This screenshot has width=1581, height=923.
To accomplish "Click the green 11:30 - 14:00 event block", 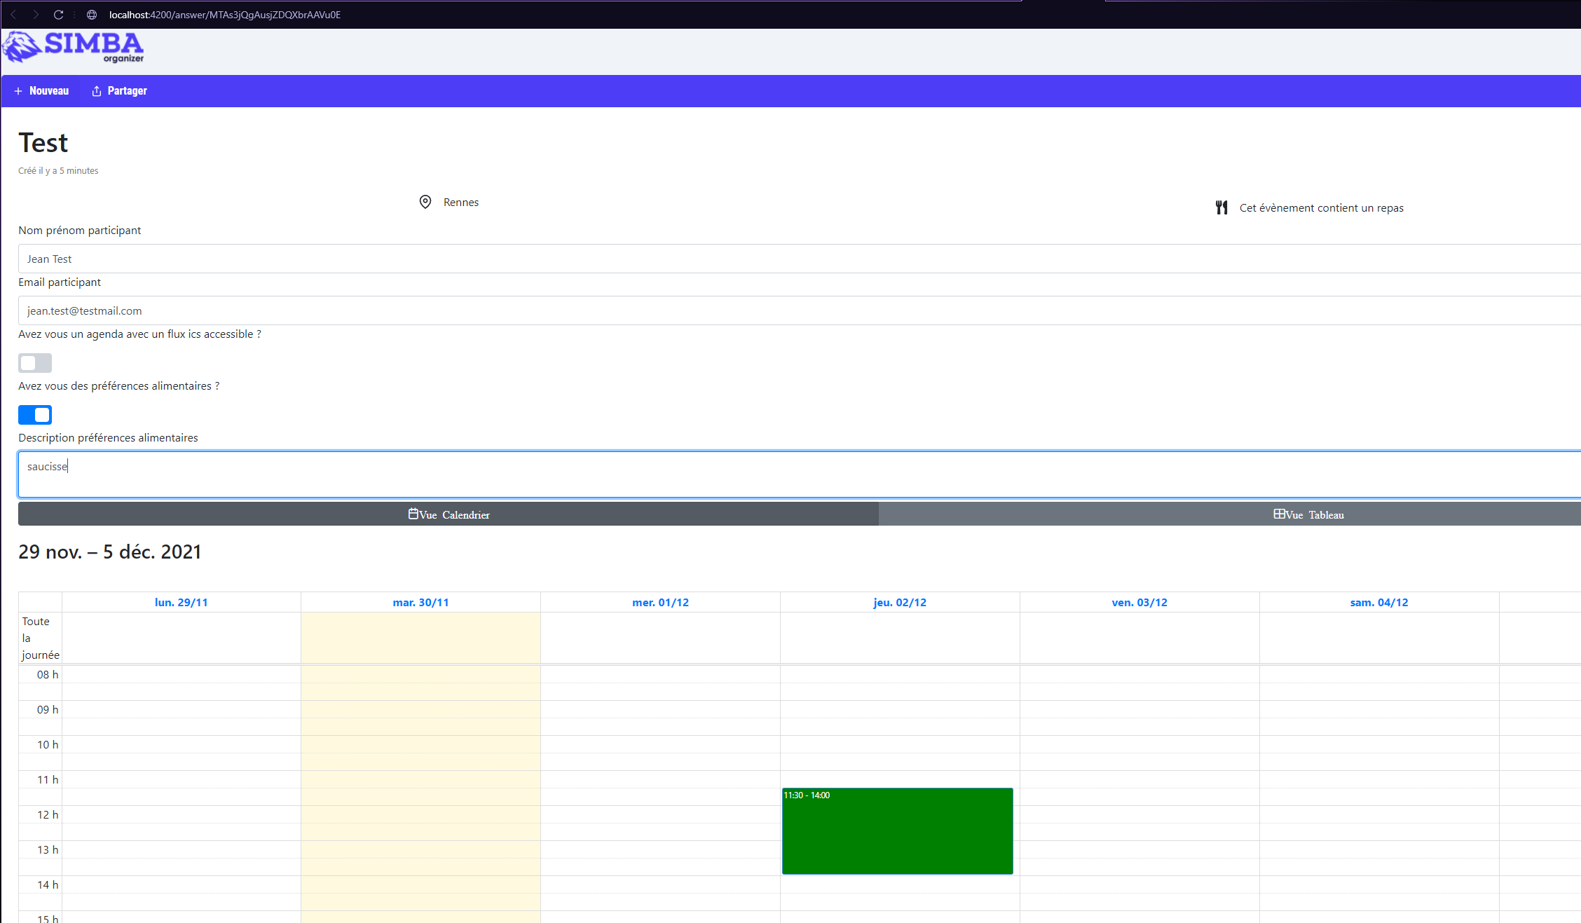I will 897,831.
